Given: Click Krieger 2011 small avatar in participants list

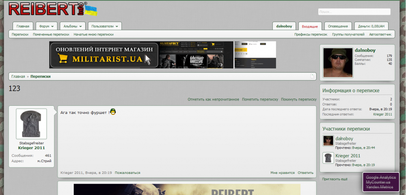Looking at the screenshot, I should (x=328, y=158).
